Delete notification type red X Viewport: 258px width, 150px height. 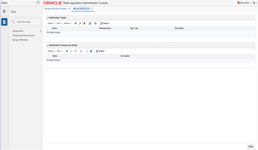click(x=84, y=23)
